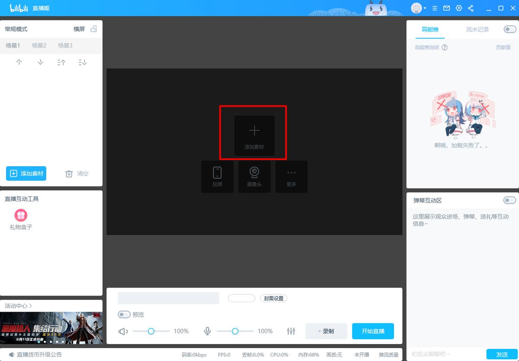Move source to top icon
The image size is (519, 361).
(x=61, y=62)
